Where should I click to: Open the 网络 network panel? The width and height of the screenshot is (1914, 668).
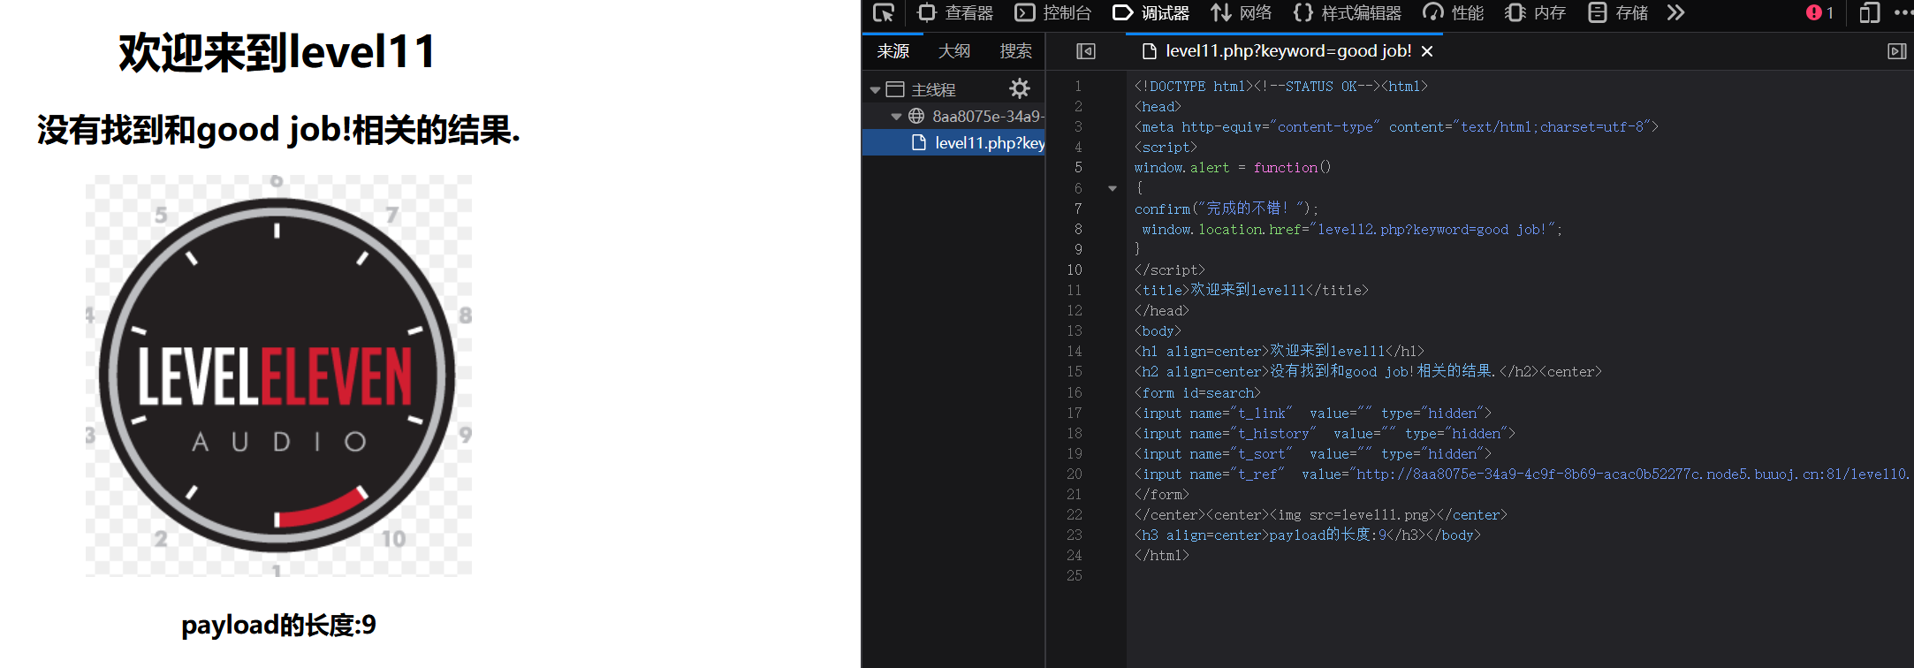tap(1242, 13)
